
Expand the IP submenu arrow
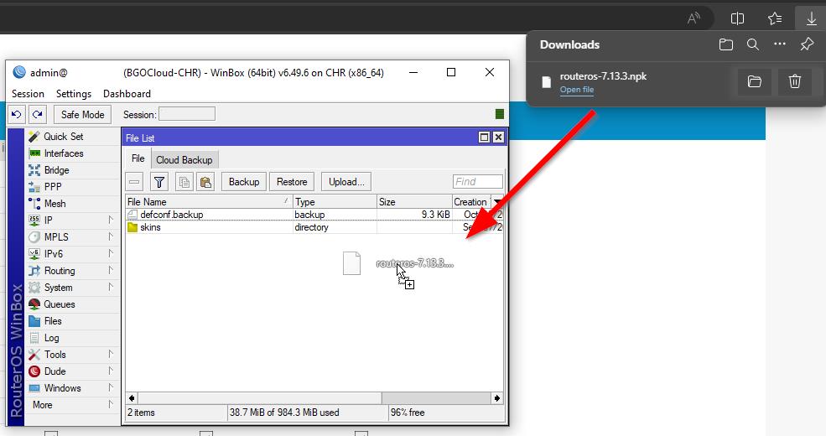pos(111,220)
